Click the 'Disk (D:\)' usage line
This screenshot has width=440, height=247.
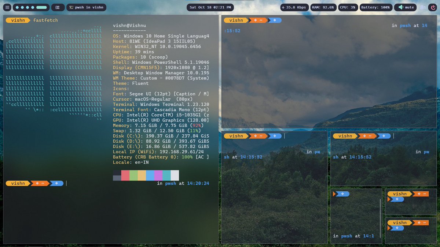[x=161, y=141]
